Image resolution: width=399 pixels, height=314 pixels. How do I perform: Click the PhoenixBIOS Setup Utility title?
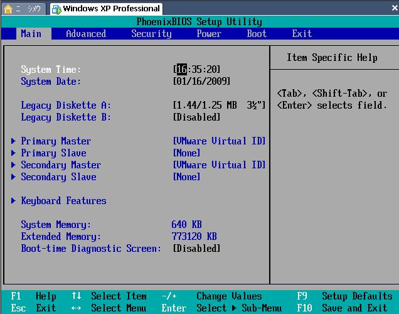click(199, 22)
